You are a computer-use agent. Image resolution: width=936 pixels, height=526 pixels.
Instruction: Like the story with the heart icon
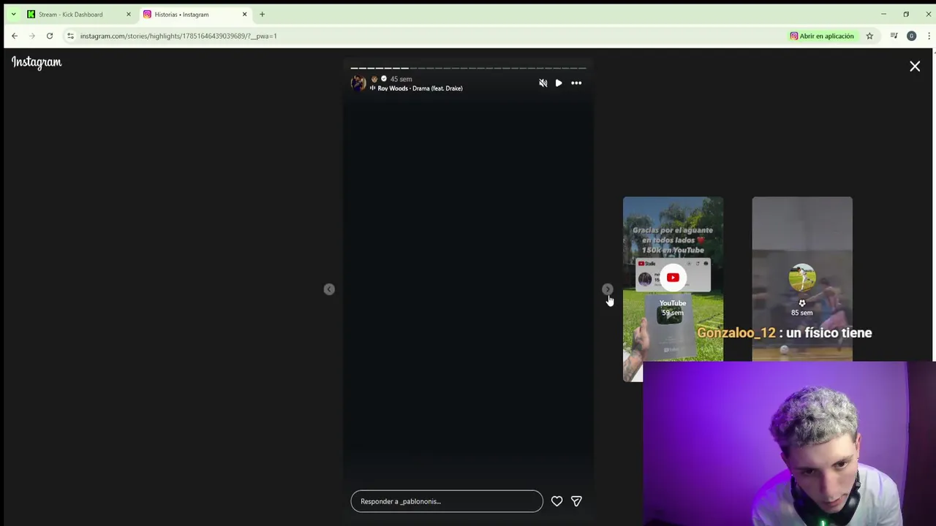556,501
